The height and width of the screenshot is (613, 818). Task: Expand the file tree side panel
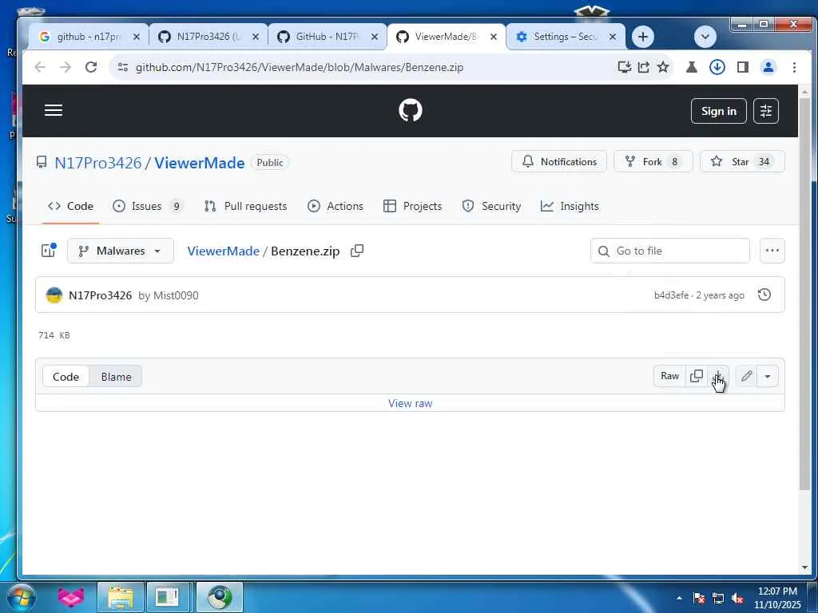coord(49,251)
